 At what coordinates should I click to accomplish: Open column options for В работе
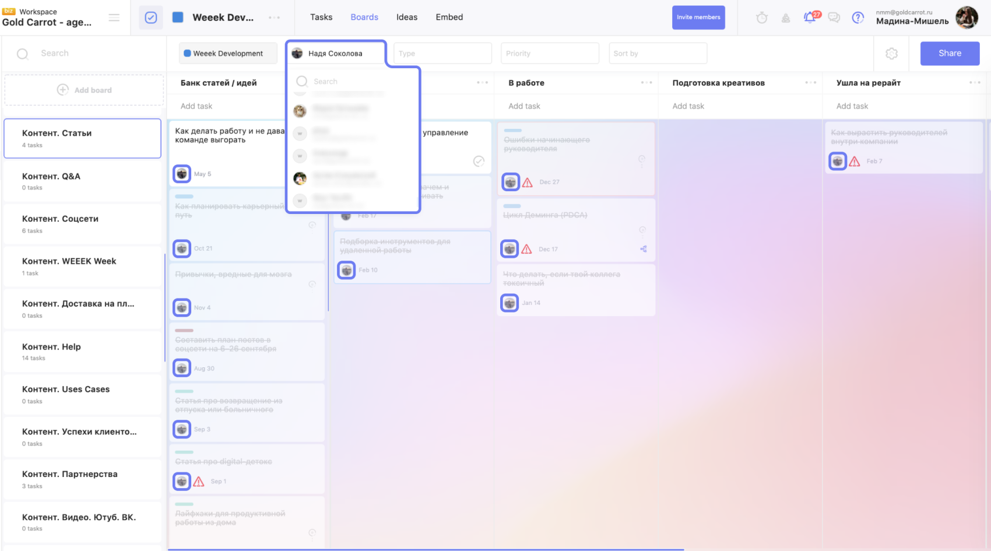tap(646, 83)
